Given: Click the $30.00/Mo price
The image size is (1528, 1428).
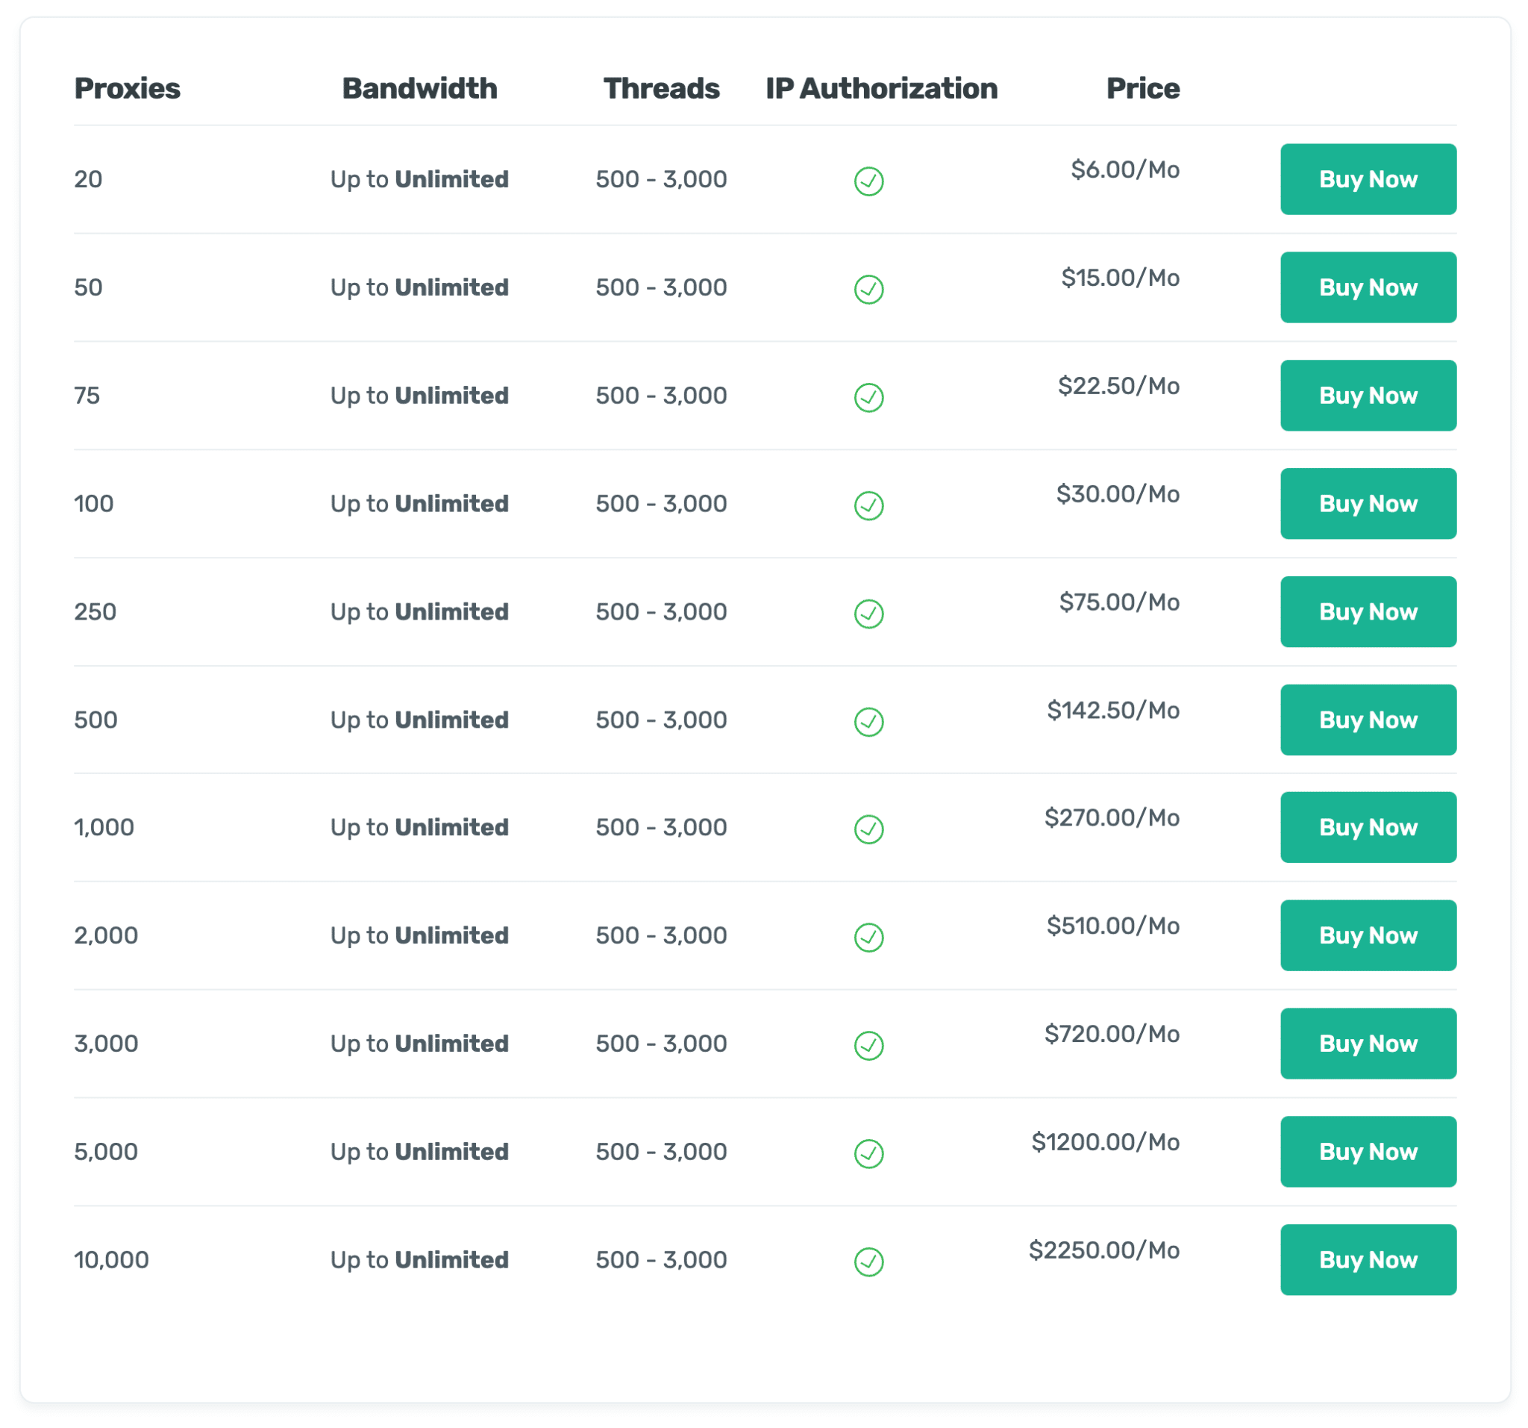Looking at the screenshot, I should pyautogui.click(x=1118, y=493).
